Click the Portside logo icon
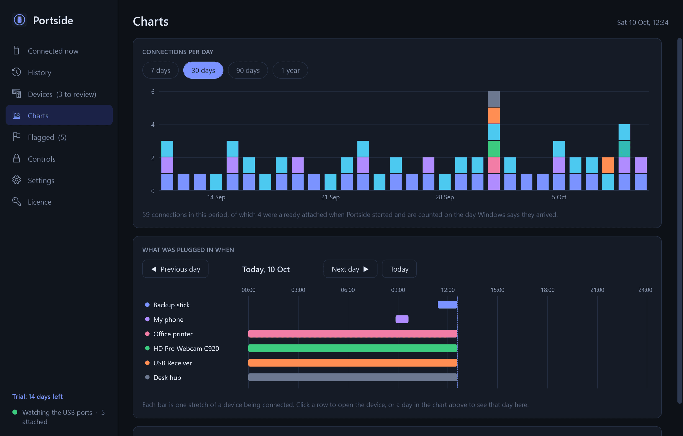This screenshot has width=683, height=436. pos(19,20)
